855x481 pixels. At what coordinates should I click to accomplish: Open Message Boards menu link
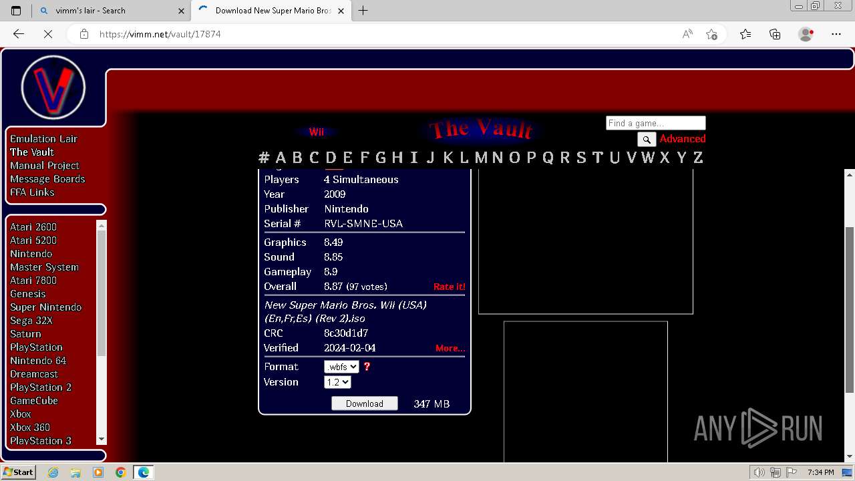click(47, 179)
